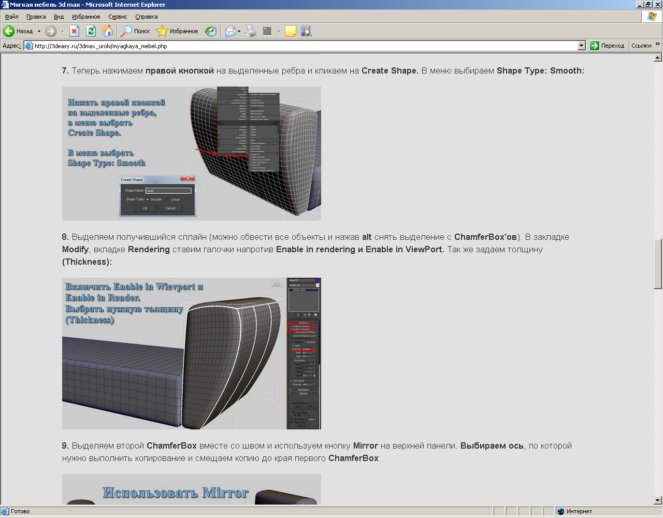Open the Избранное favorites pane
663x518 pixels.
[178, 31]
